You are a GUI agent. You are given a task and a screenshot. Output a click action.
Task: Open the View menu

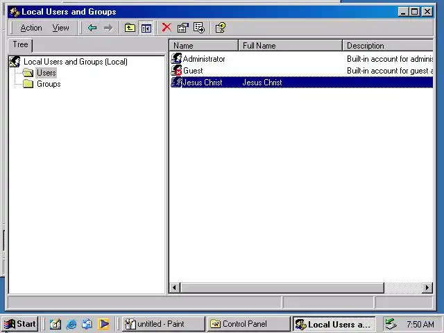[60, 28]
